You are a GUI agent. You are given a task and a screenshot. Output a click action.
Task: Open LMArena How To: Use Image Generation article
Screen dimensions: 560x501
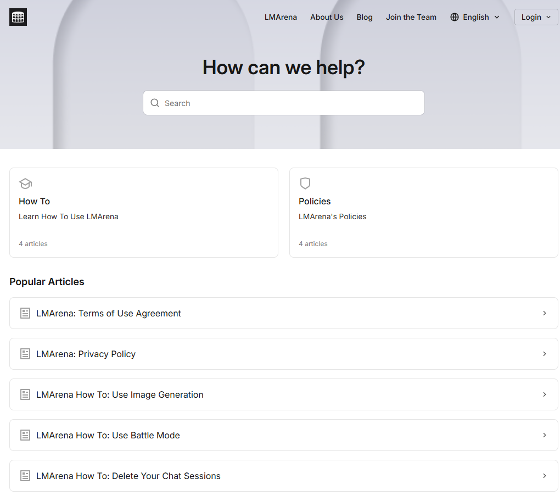[x=120, y=394]
